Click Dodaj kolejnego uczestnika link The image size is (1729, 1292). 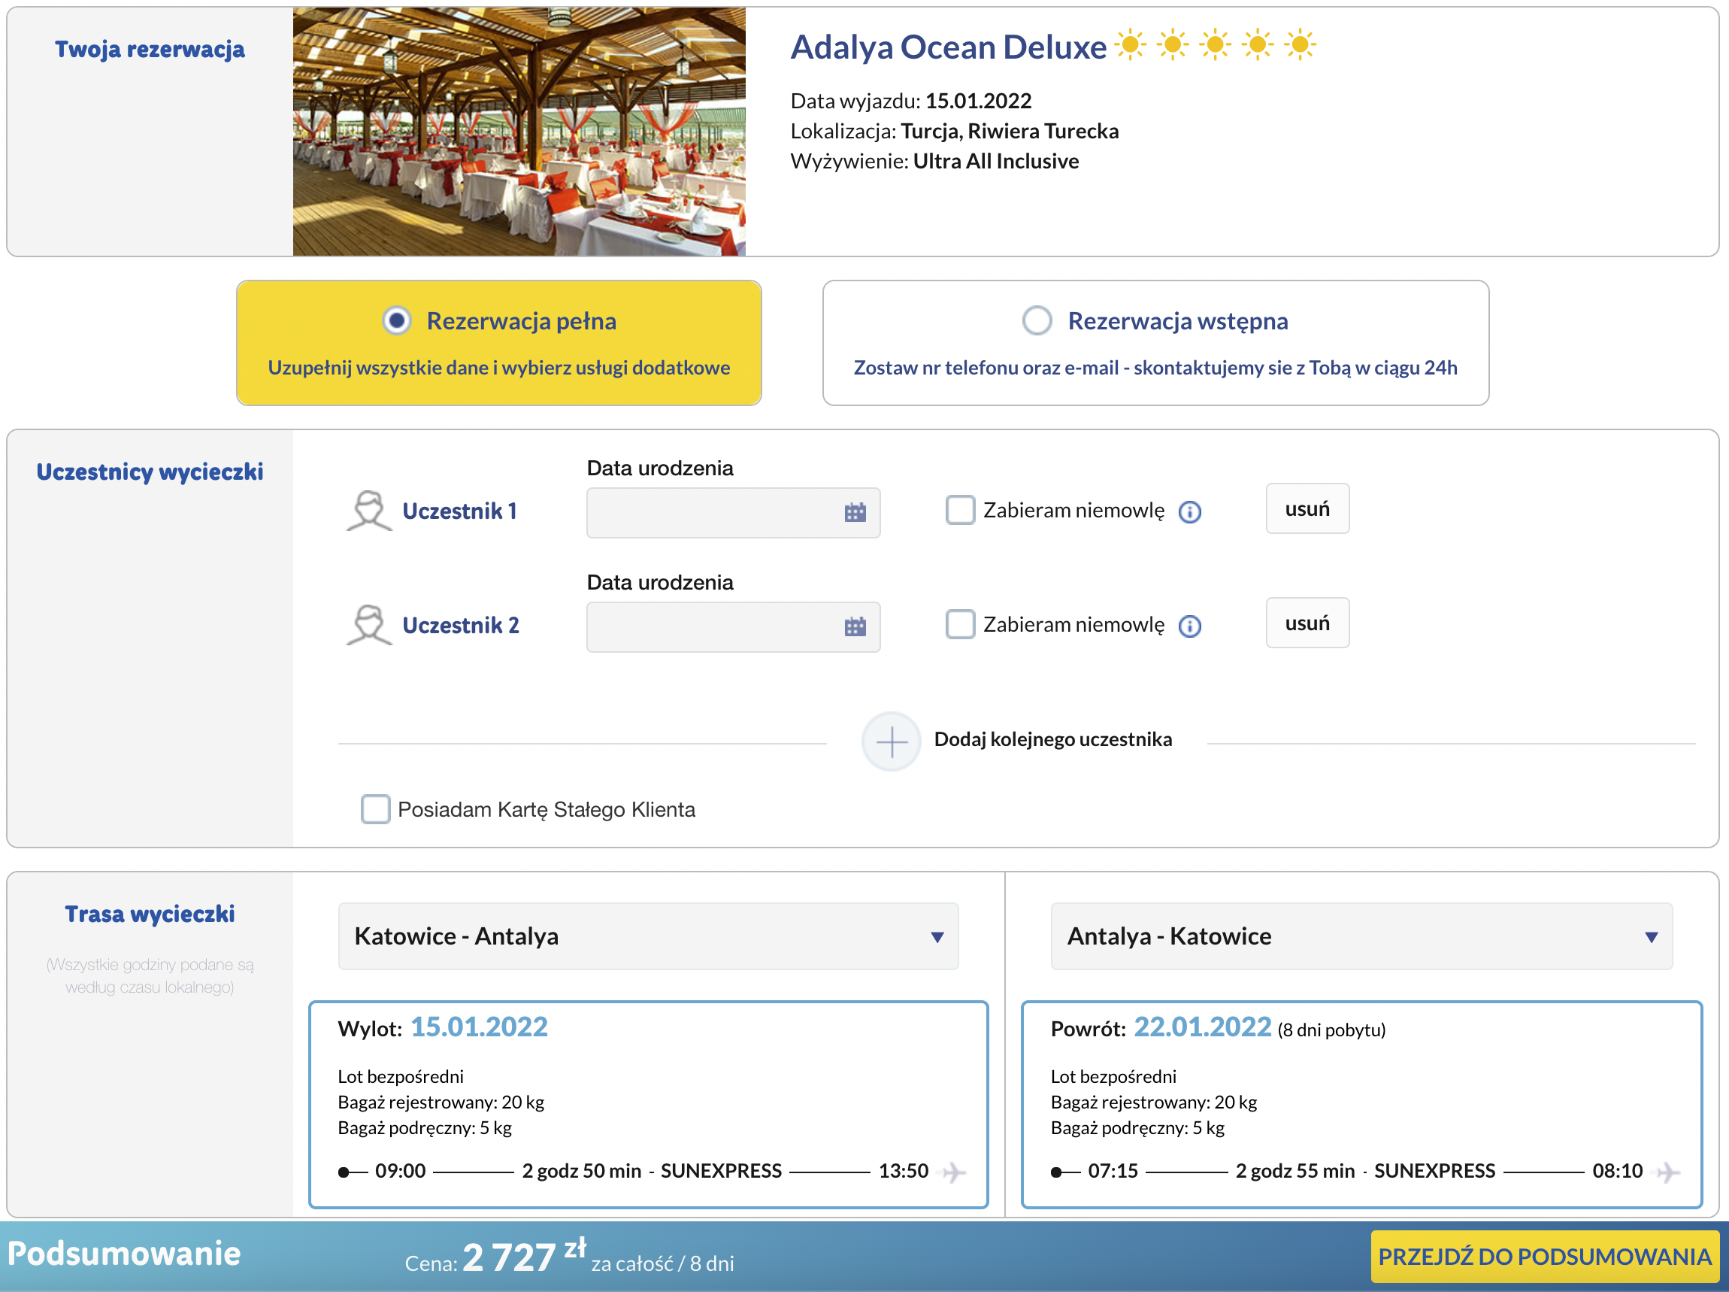[1053, 740]
